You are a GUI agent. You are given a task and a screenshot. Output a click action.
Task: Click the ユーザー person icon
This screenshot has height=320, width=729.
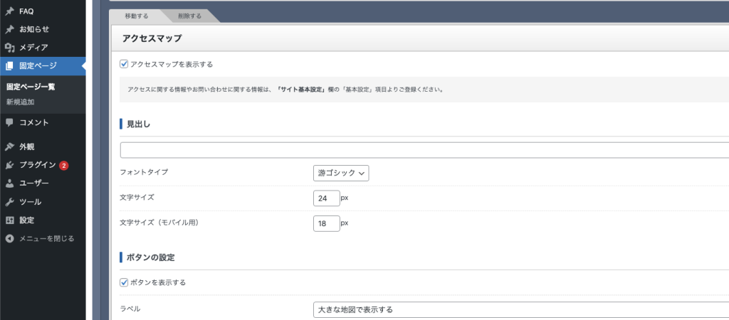9,183
